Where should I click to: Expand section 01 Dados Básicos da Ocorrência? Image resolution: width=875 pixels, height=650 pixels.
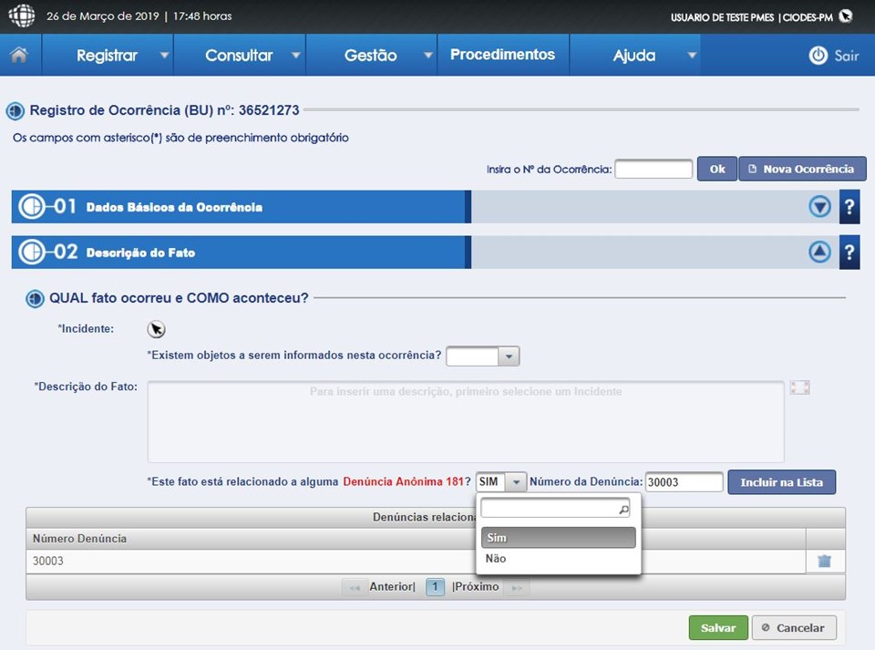point(819,207)
